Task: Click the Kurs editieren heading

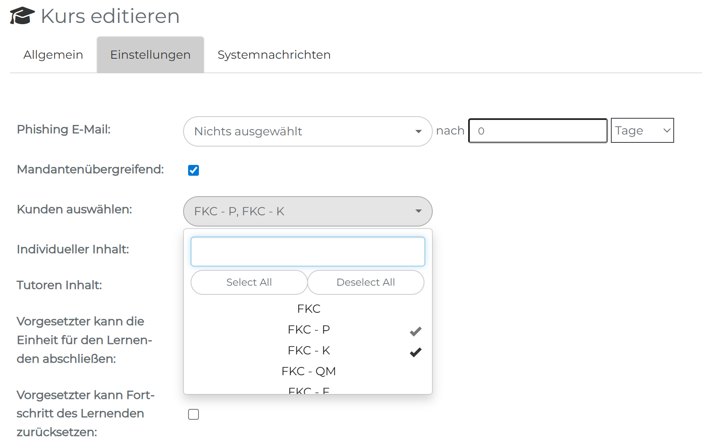Action: coord(110,16)
